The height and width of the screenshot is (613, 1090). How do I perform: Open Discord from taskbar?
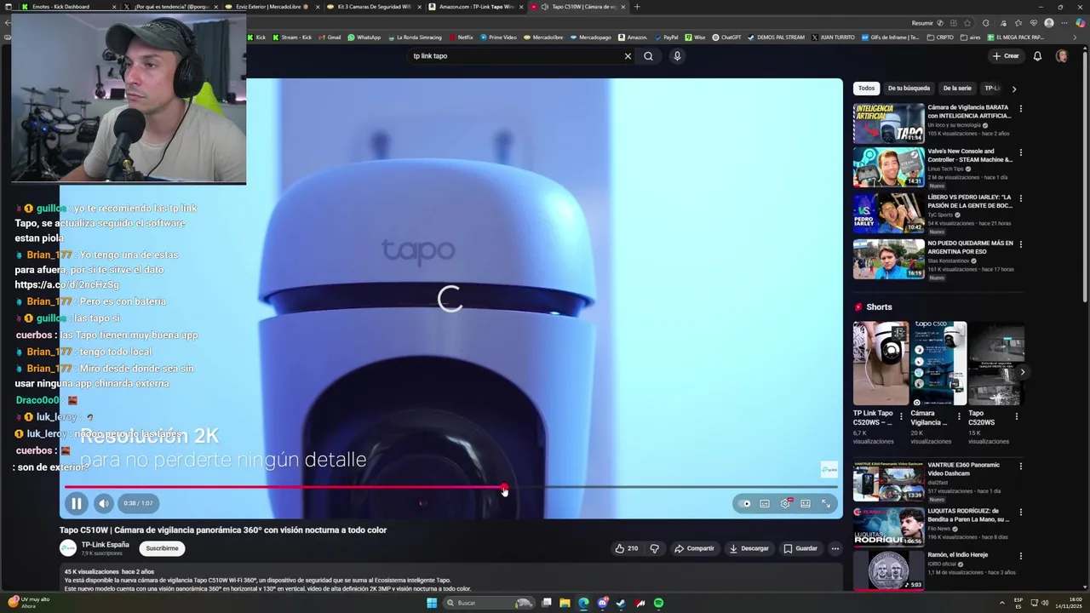tap(602, 603)
